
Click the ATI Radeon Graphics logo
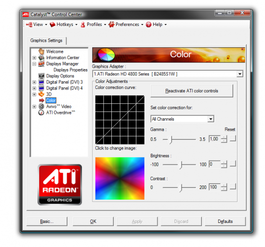click(x=60, y=185)
